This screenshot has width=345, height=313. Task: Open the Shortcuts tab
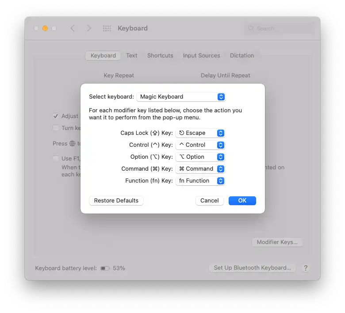160,55
